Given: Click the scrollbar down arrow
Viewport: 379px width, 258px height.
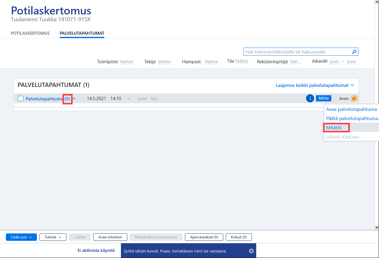Looking at the screenshot, I should [377, 228].
